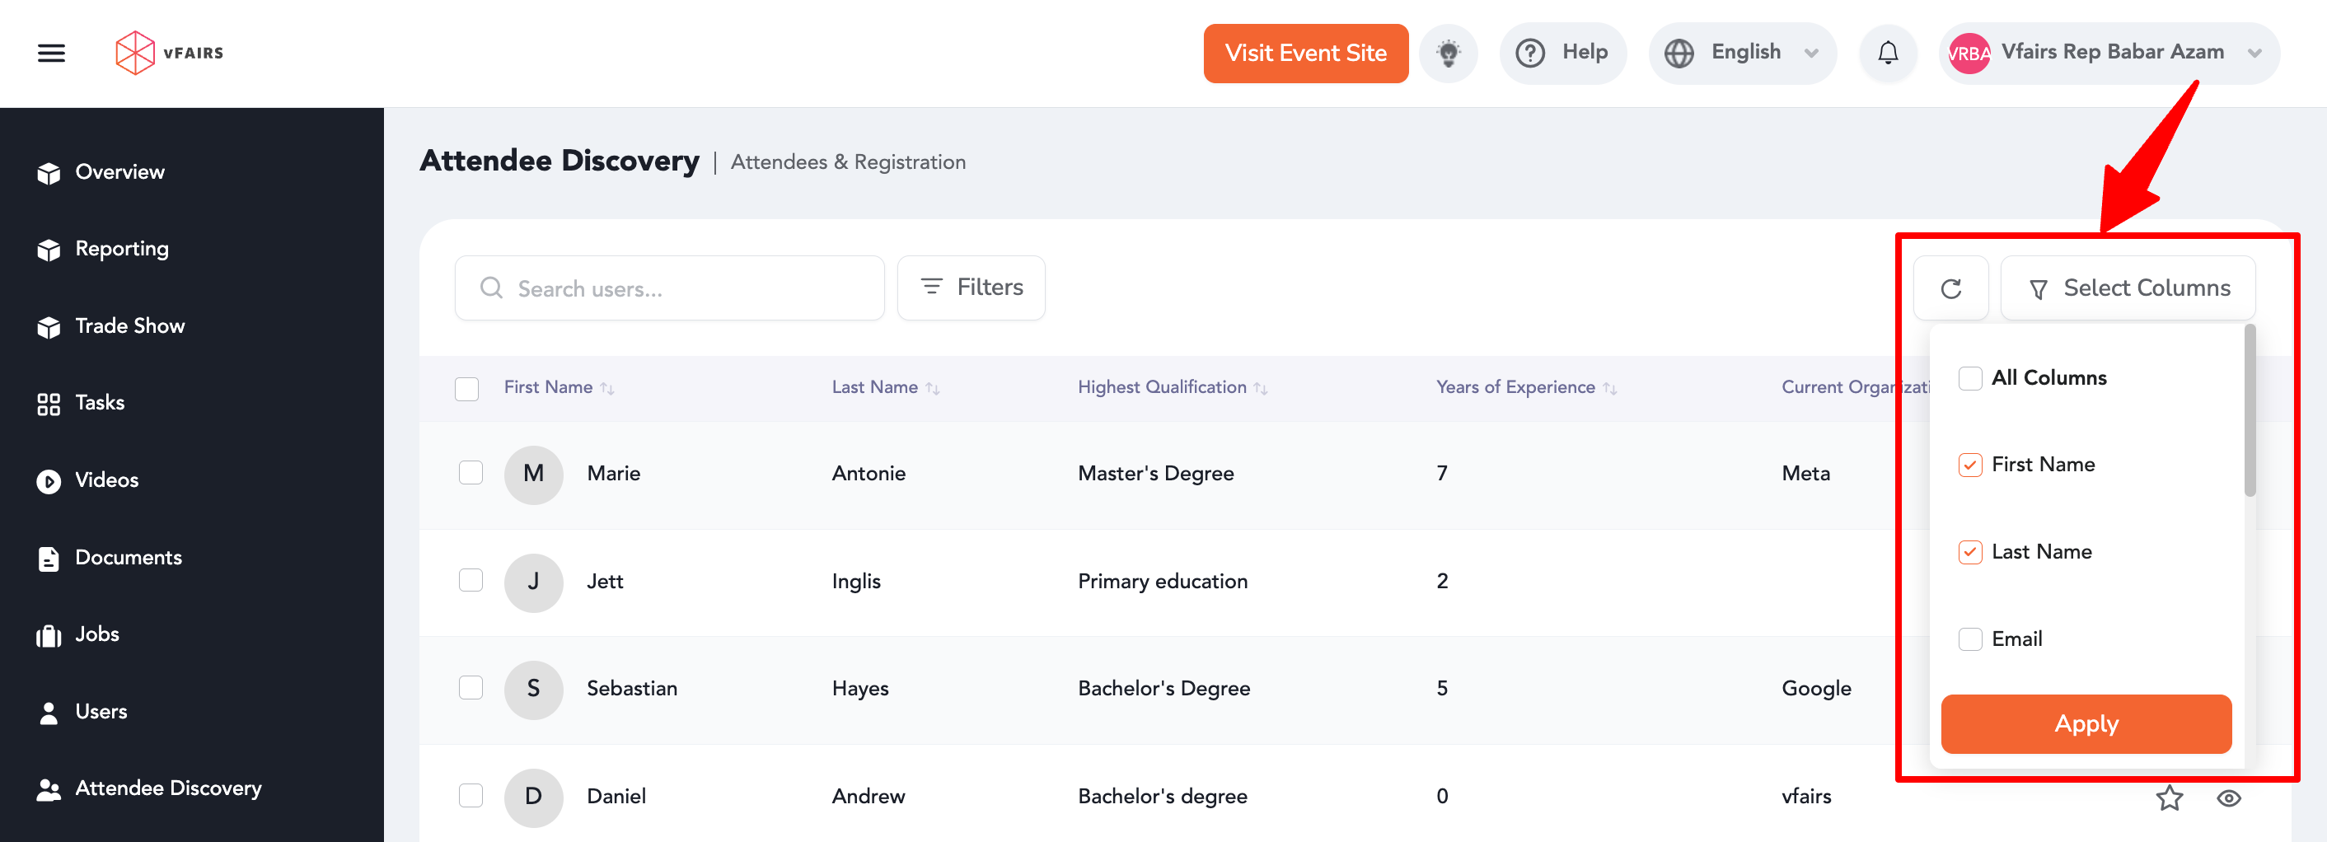Toggle the Select Columns dropdown
Screen dimensions: 2327x842
coord(2128,288)
